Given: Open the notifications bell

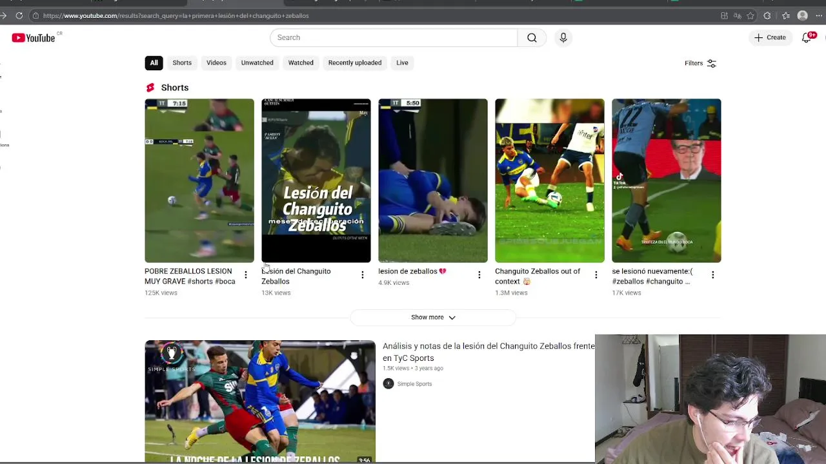Looking at the screenshot, I should click(807, 38).
